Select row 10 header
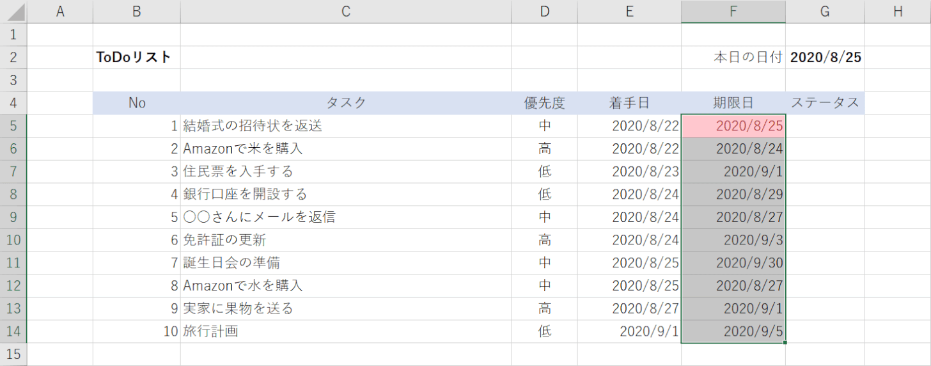 13,240
